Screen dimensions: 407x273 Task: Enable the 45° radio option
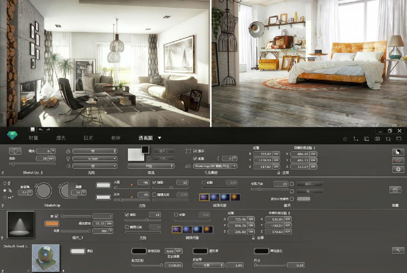(x=5, y=197)
